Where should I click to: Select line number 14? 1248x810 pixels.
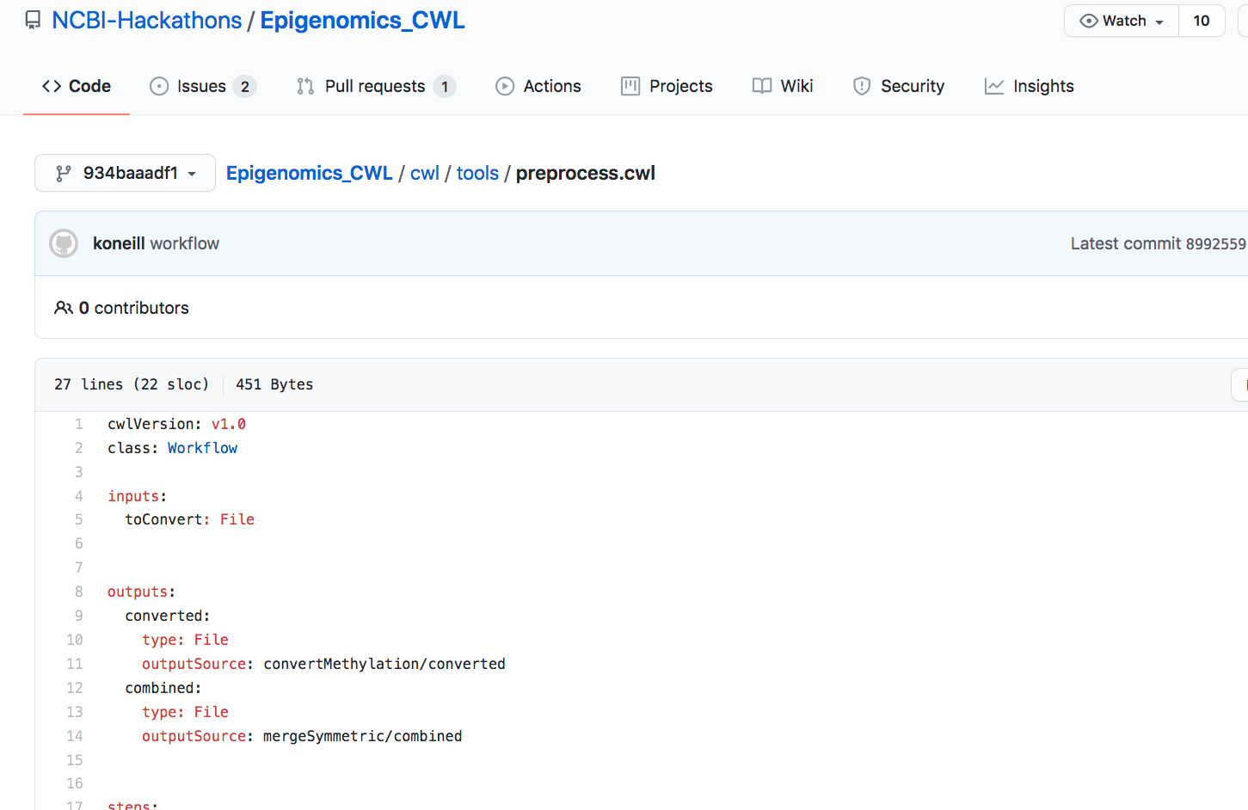[75, 736]
